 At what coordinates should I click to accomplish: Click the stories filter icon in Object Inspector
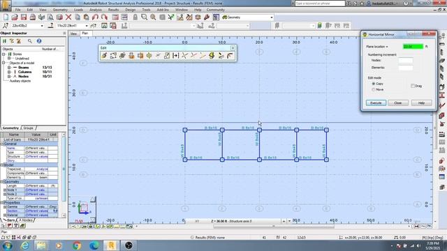(5, 41)
